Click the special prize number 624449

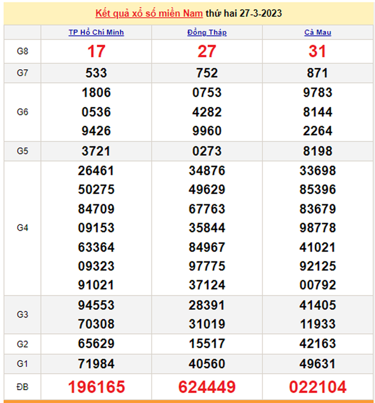pyautogui.click(x=207, y=387)
